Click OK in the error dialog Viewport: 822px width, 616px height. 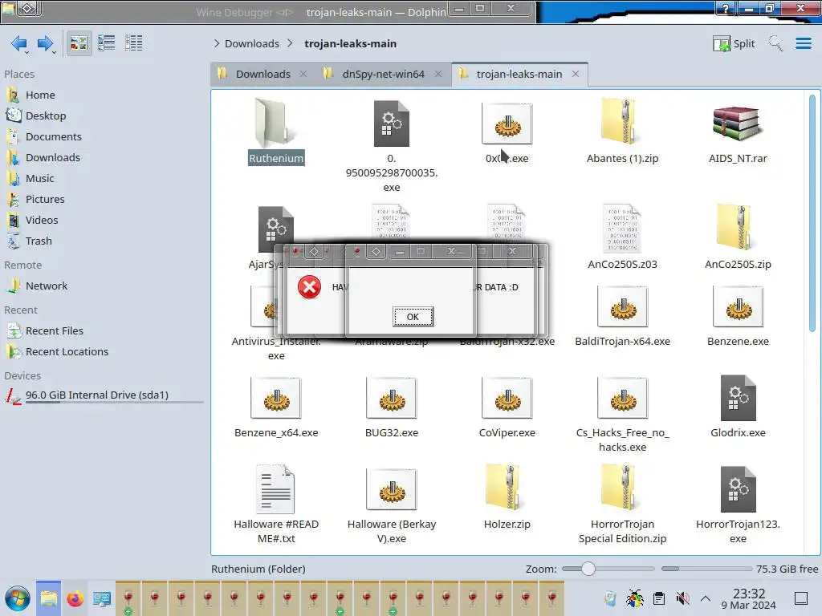click(413, 317)
